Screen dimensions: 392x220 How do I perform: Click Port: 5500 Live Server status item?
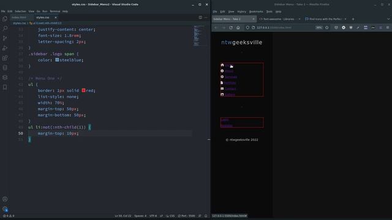pos(186,216)
